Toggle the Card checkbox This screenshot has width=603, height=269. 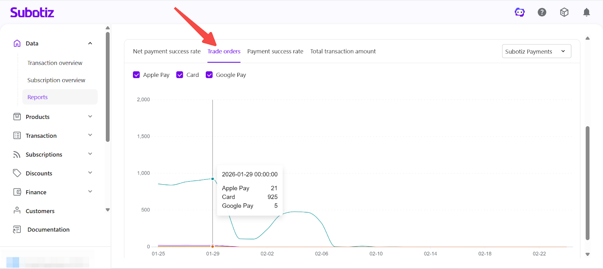[x=180, y=75]
